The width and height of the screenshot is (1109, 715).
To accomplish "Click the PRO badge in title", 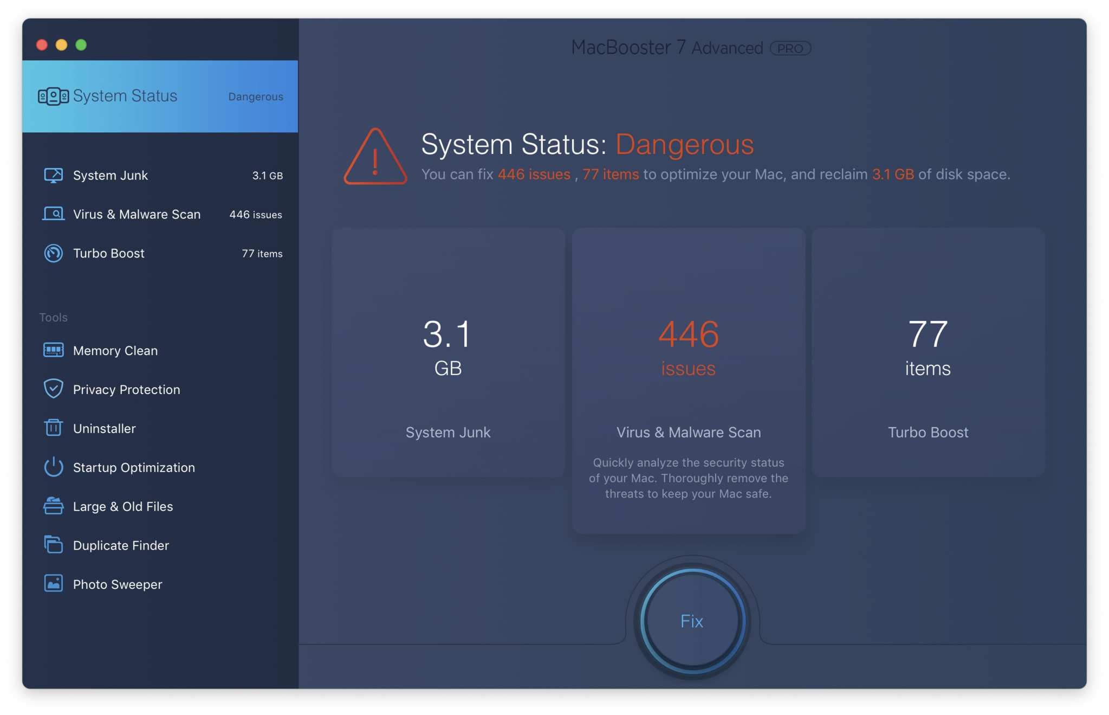I will pos(790,49).
